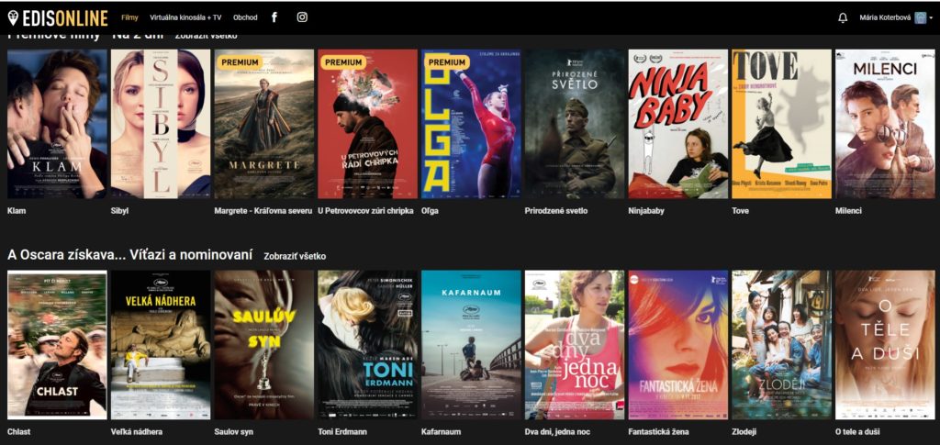Image resolution: width=940 pixels, height=445 pixels.
Task: Click the Klam title text
Action: [x=17, y=211]
